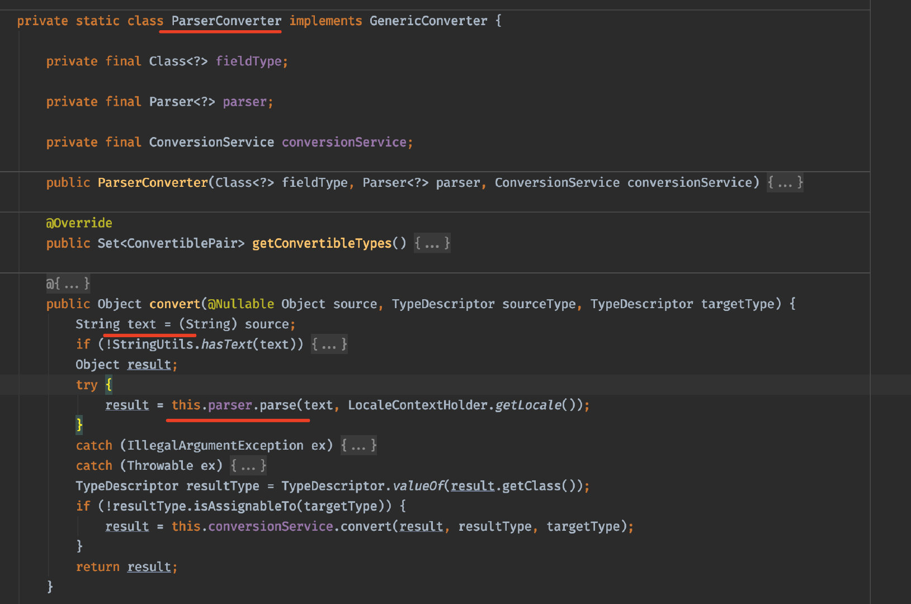
Task: Click the hasText method call
Action: tap(226, 344)
